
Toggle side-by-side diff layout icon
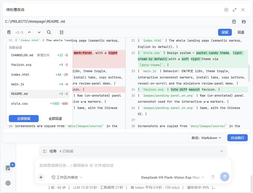point(61,32)
